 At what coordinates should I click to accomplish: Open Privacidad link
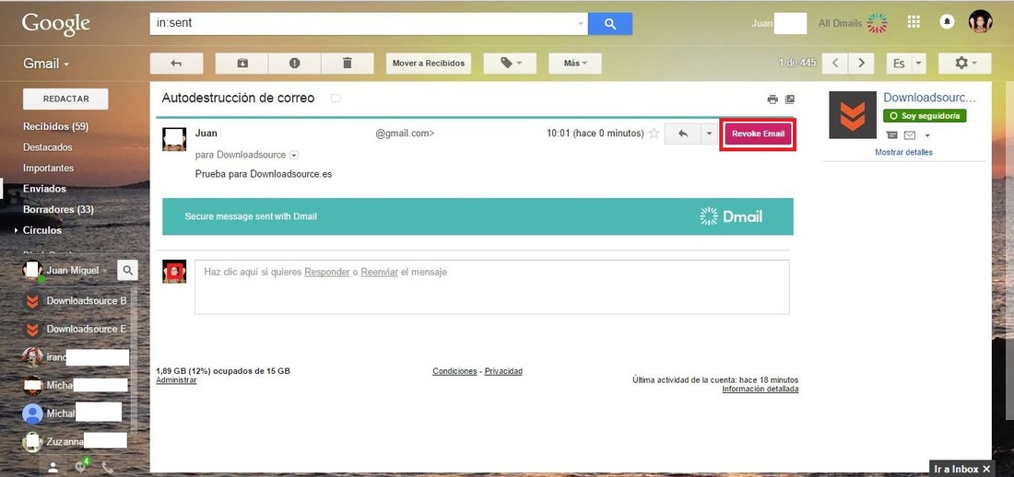pos(503,371)
